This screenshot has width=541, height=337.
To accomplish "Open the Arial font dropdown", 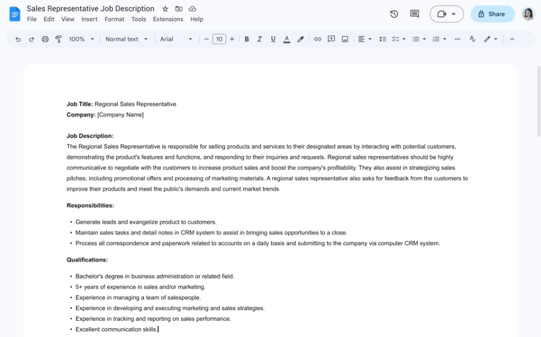I will coord(176,39).
